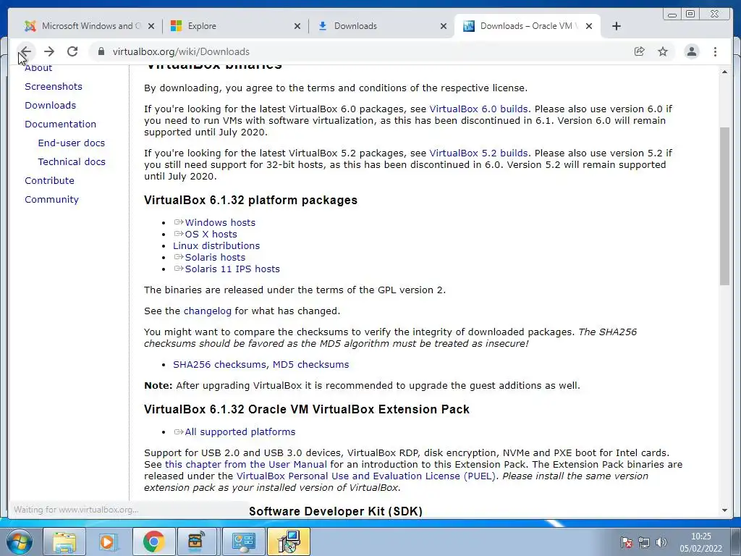The height and width of the screenshot is (556, 741).
Task: Open the Contribute sidebar link
Action: coord(50,180)
